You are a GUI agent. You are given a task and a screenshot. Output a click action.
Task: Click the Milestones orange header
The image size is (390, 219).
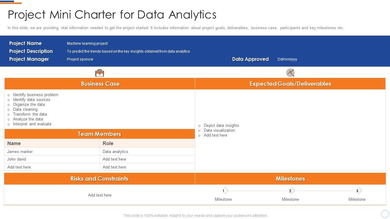290,179
